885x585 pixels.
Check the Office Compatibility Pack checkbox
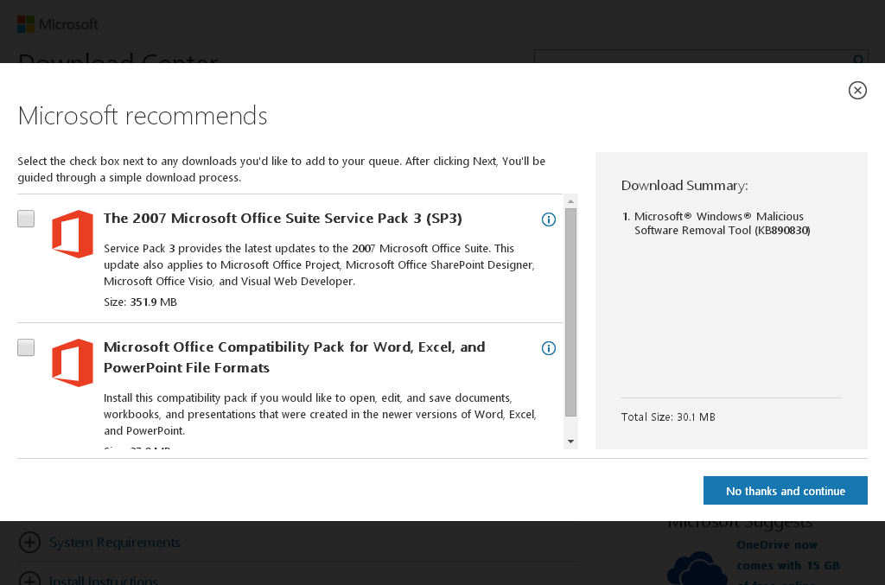(x=26, y=347)
